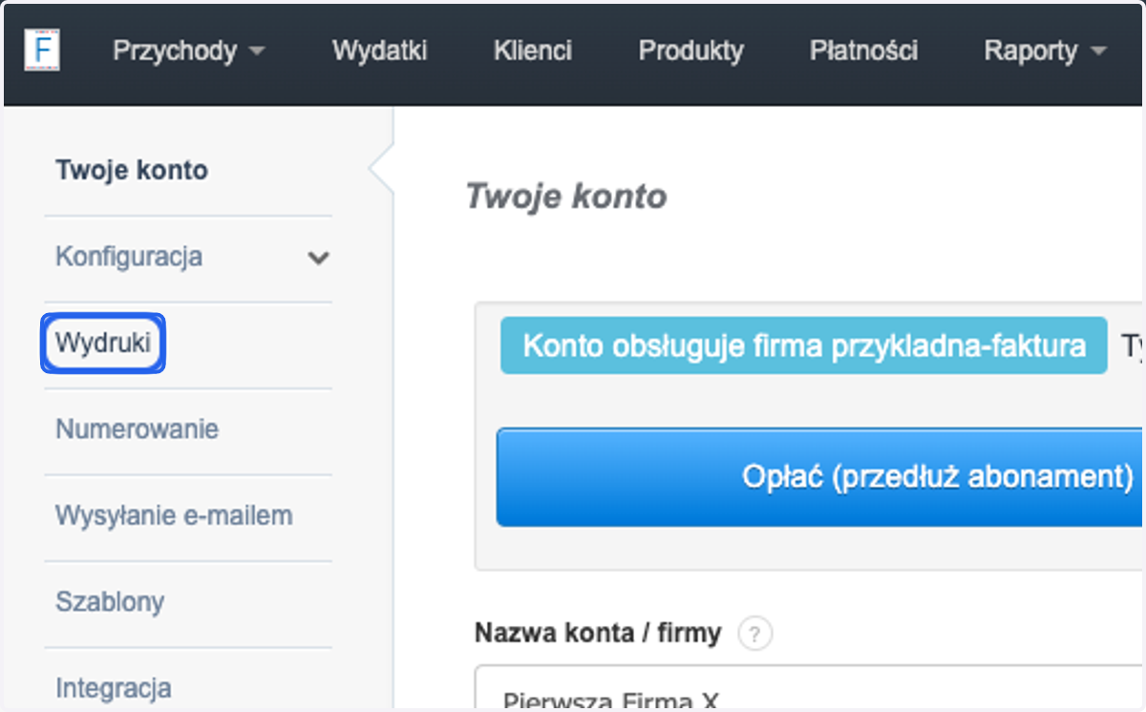
Task: Show help for Nazwa konta / firmy
Action: tap(754, 633)
